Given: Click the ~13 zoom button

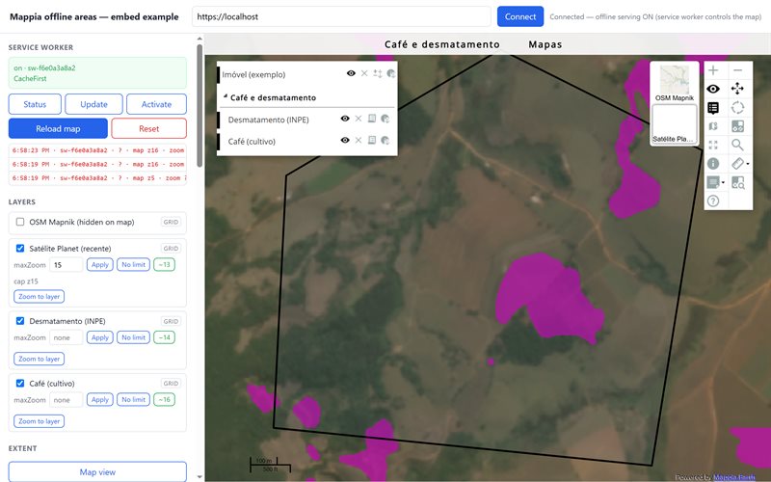Looking at the screenshot, I should [x=164, y=264].
